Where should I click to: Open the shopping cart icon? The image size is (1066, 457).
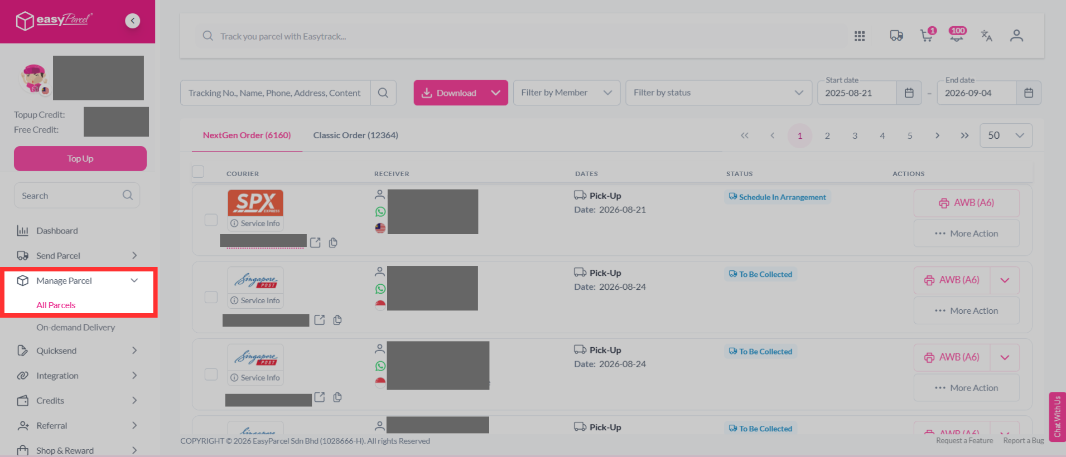coord(927,36)
